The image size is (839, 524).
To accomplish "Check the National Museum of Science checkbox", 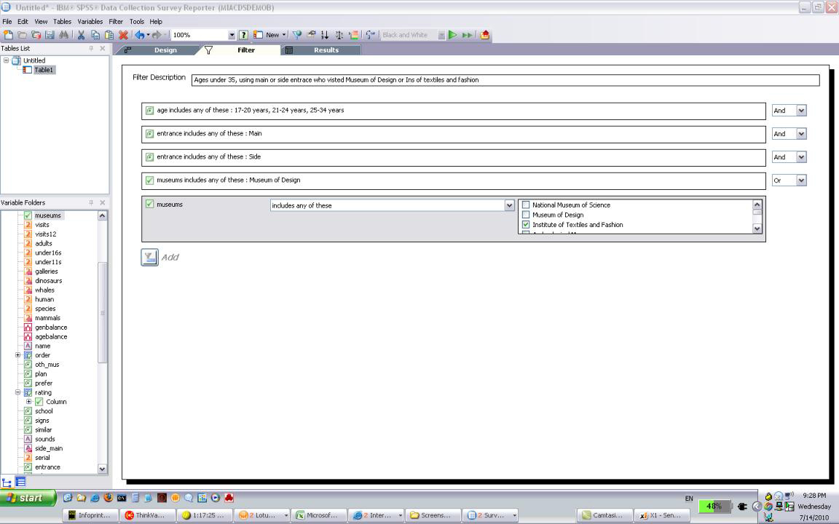I will pyautogui.click(x=526, y=205).
